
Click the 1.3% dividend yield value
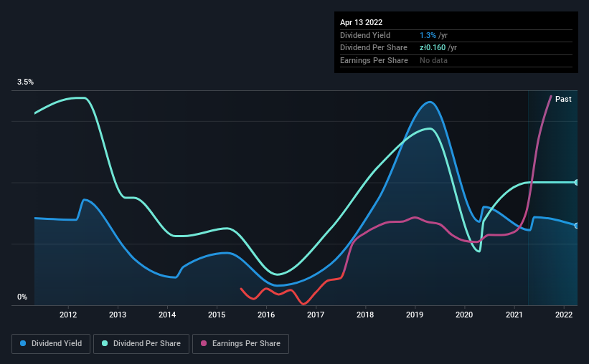coord(428,35)
